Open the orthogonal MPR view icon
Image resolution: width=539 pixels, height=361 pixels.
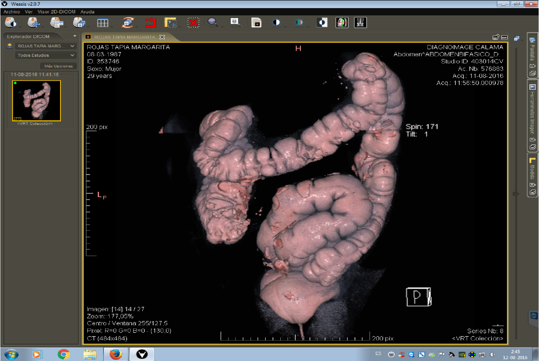[x=341, y=23]
